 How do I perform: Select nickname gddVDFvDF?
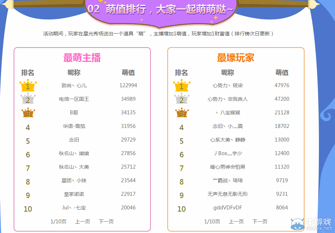(x=228, y=208)
